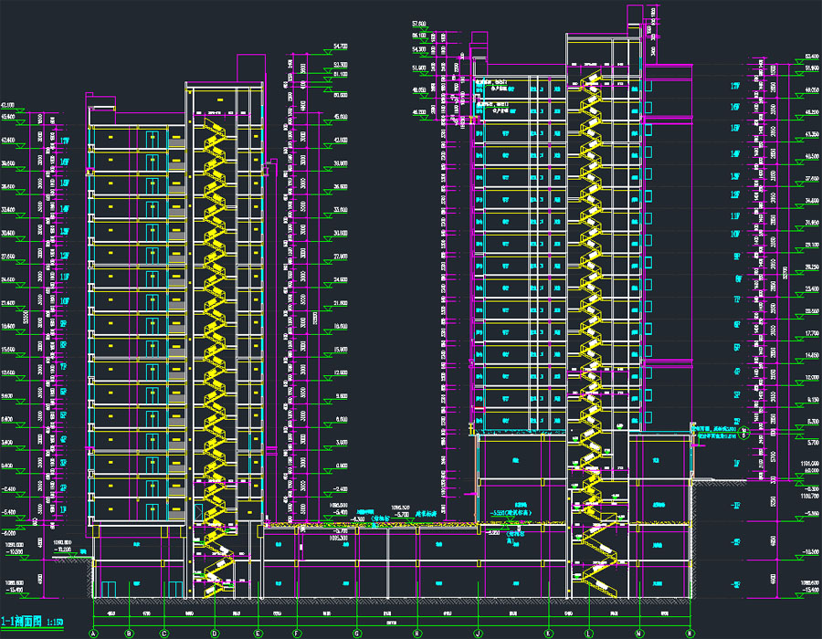Click the "16F" floor label beside the right tower
This screenshot has width=822, height=639.
coord(735,108)
